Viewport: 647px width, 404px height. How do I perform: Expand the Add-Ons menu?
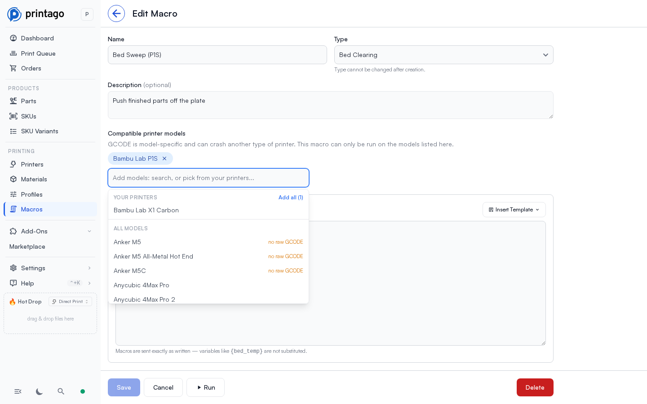point(50,231)
